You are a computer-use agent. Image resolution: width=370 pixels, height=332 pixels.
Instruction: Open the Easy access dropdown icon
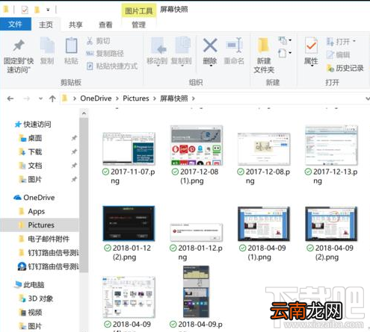[x=285, y=53]
